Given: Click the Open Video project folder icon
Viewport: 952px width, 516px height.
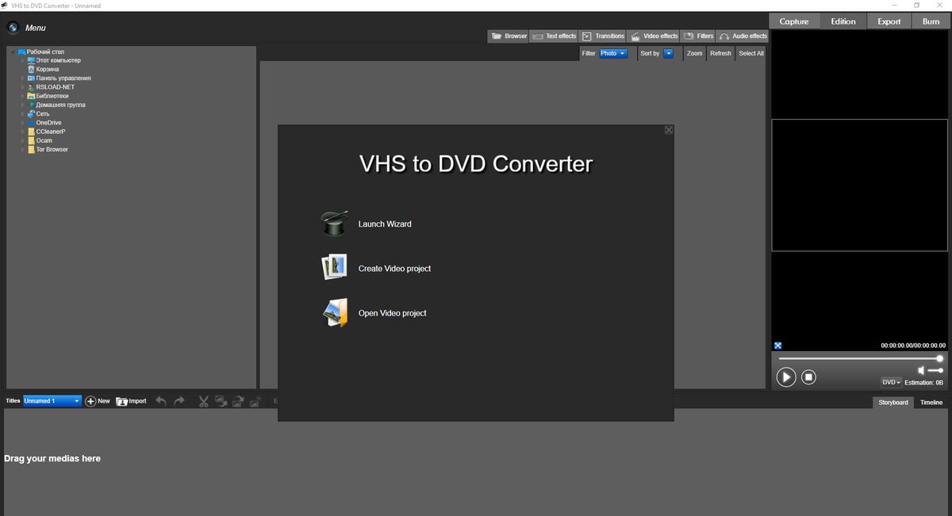Looking at the screenshot, I should (334, 313).
